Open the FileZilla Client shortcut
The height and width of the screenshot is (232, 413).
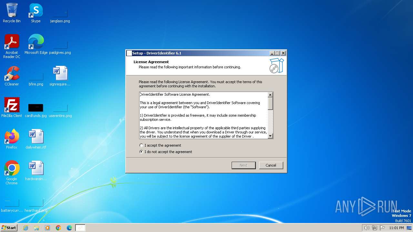click(x=12, y=108)
